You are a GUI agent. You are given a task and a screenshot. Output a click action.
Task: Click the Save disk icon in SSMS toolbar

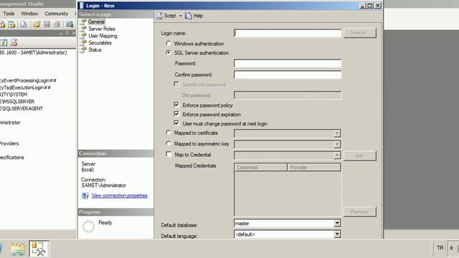click(47, 24)
